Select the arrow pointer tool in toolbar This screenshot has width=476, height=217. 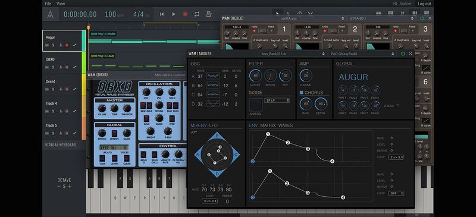click(277, 13)
